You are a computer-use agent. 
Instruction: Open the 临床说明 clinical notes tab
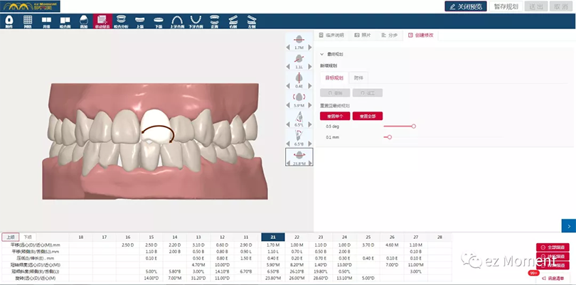coord(331,34)
